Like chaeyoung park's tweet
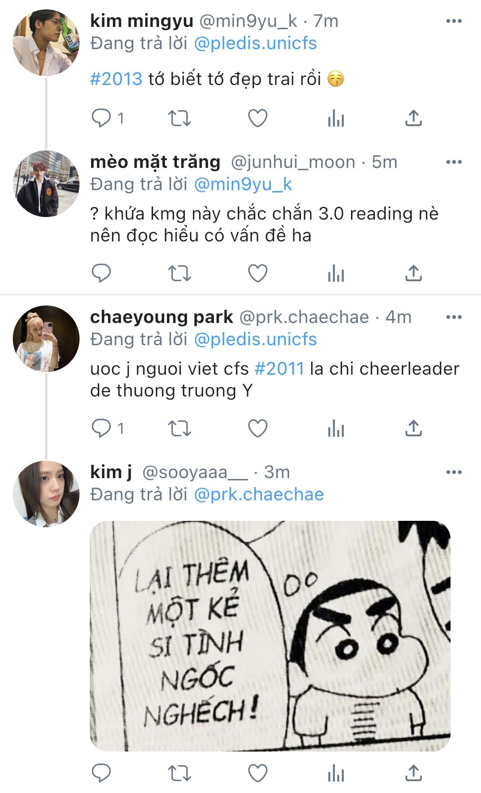This screenshot has width=481, height=793. 258,429
